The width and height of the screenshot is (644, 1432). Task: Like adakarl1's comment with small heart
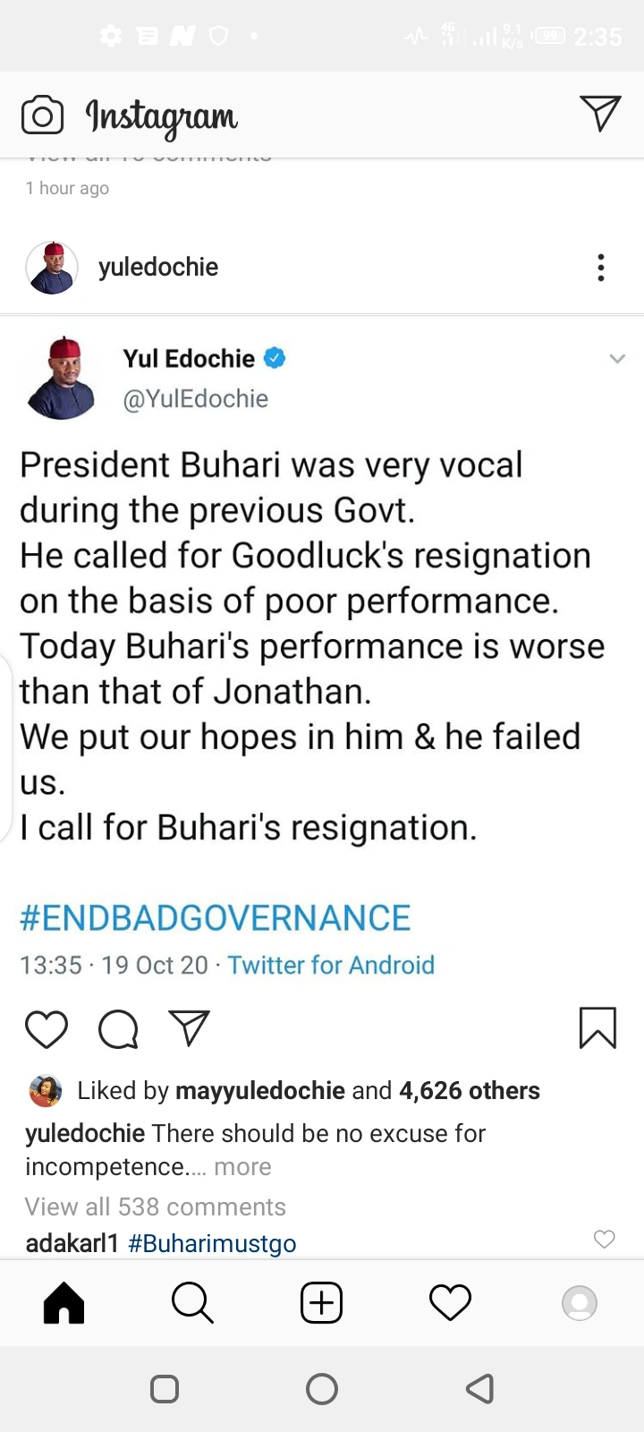[605, 1239]
